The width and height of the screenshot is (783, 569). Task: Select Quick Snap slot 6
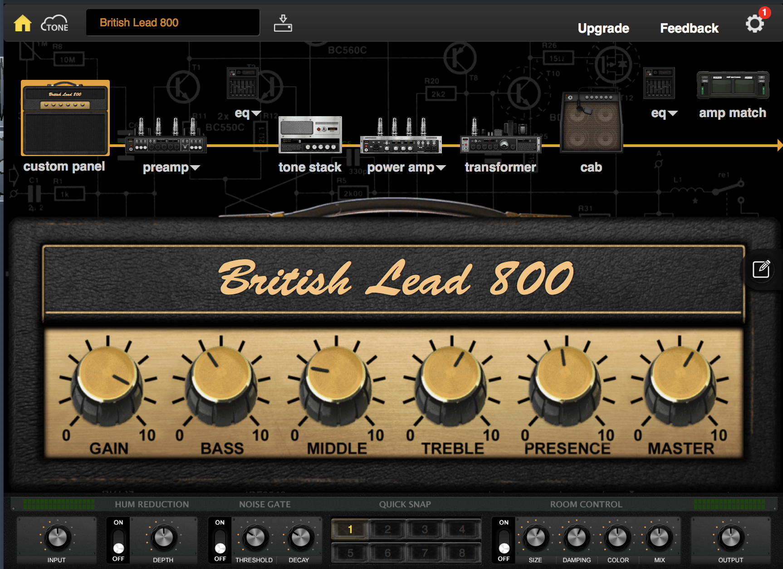pyautogui.click(x=387, y=553)
